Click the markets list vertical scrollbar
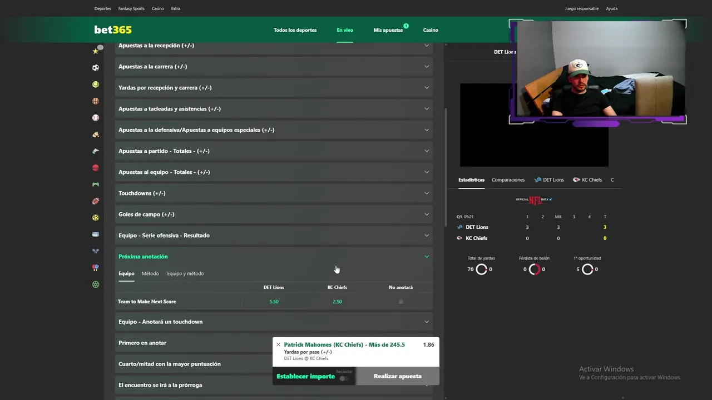Image resolution: width=712 pixels, height=400 pixels. tap(445, 167)
